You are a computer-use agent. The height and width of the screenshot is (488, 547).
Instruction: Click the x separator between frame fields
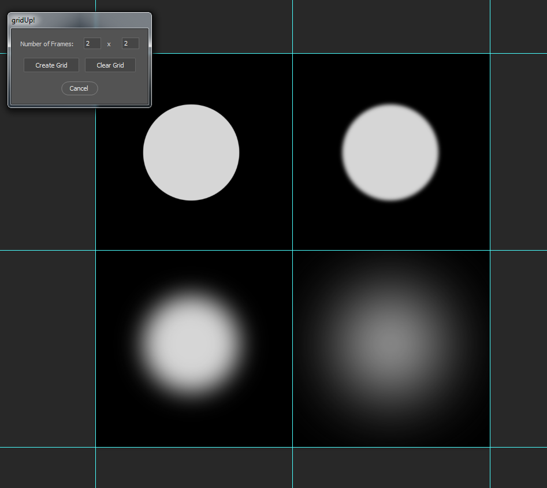[x=109, y=44]
